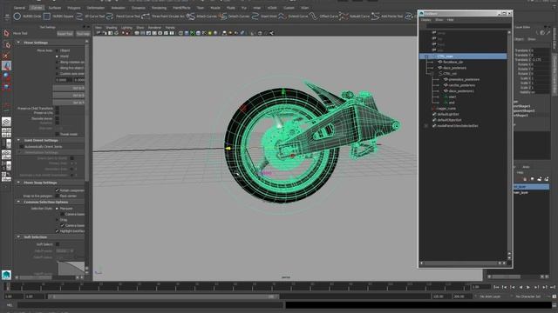Image resolution: width=558 pixels, height=313 pixels.
Task: Toggle Retain component spacing checkbox
Action: click(58, 190)
